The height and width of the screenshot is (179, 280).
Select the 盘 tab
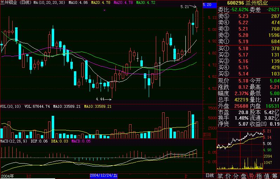click(244, 175)
